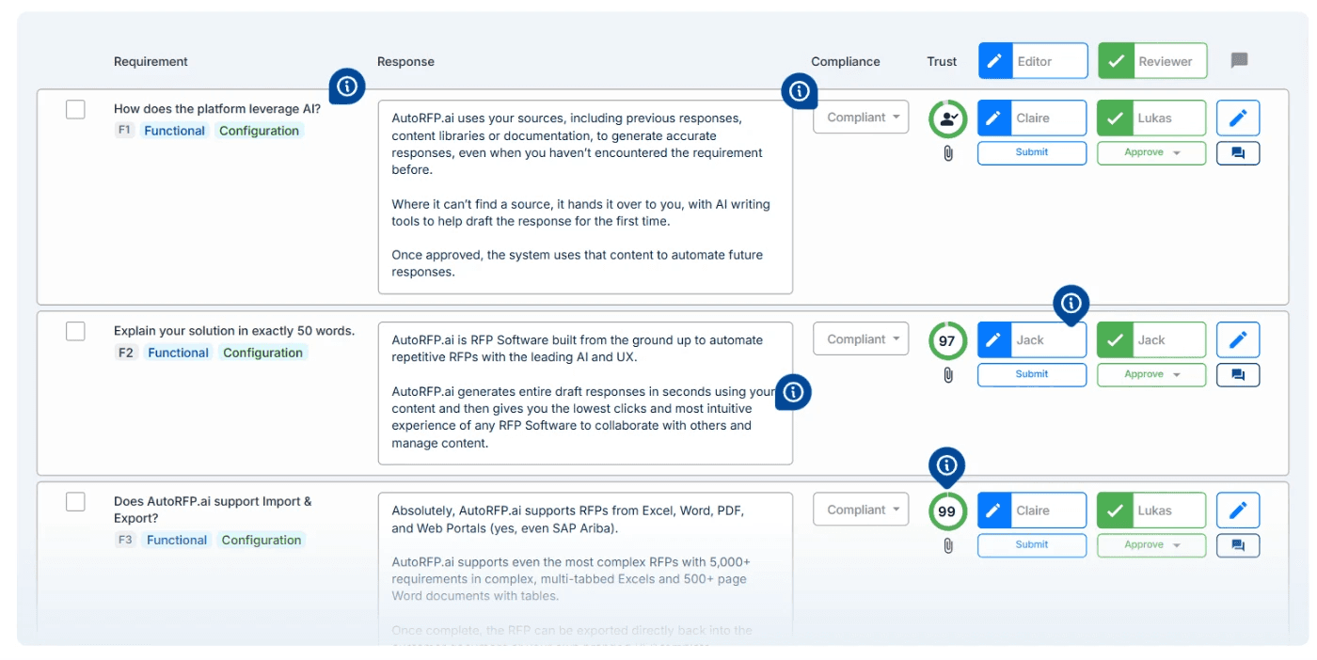This screenshot has width=1317, height=660.
Task: Open the Compliant dropdown for the Import & Export row
Action: pyautogui.click(x=860, y=509)
